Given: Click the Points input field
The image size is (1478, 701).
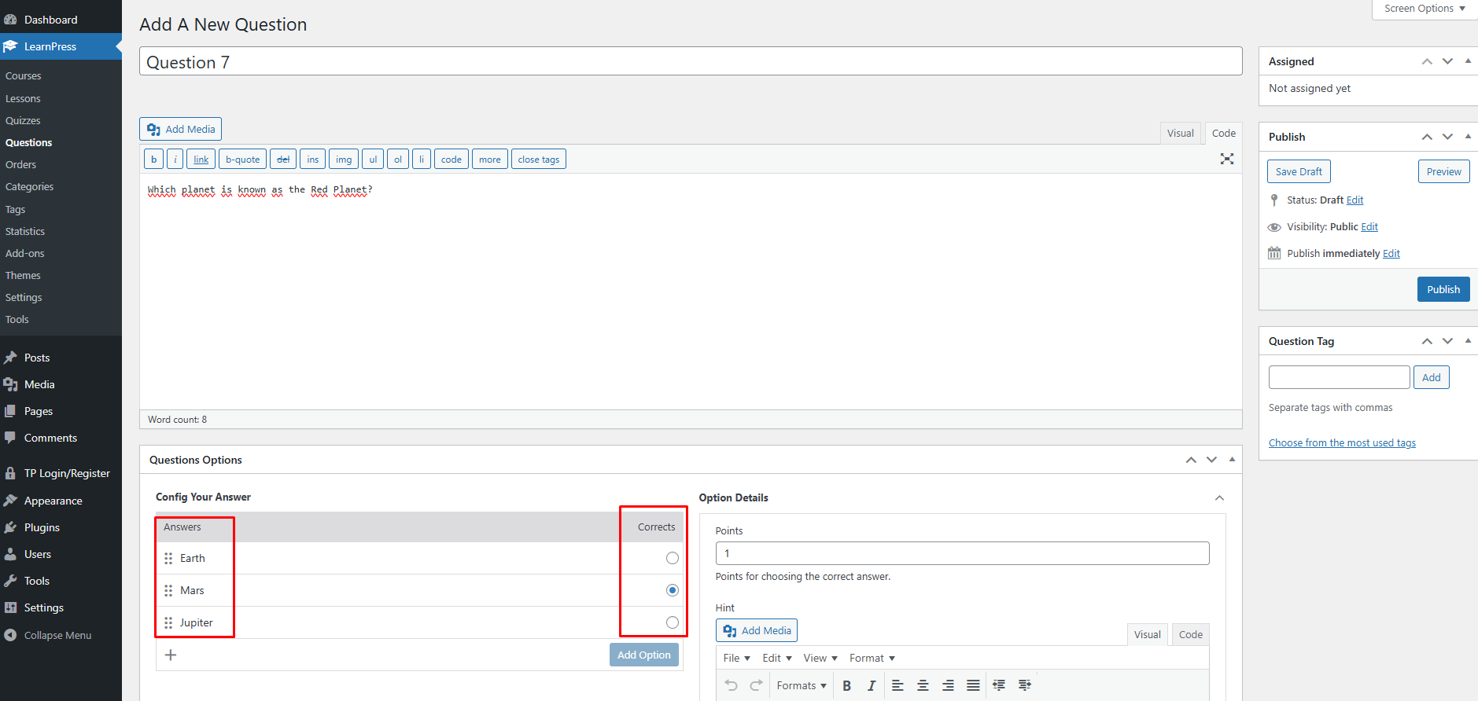Looking at the screenshot, I should [x=961, y=553].
